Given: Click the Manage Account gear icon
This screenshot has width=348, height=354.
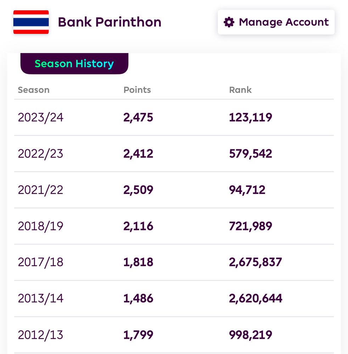Looking at the screenshot, I should click(x=229, y=22).
